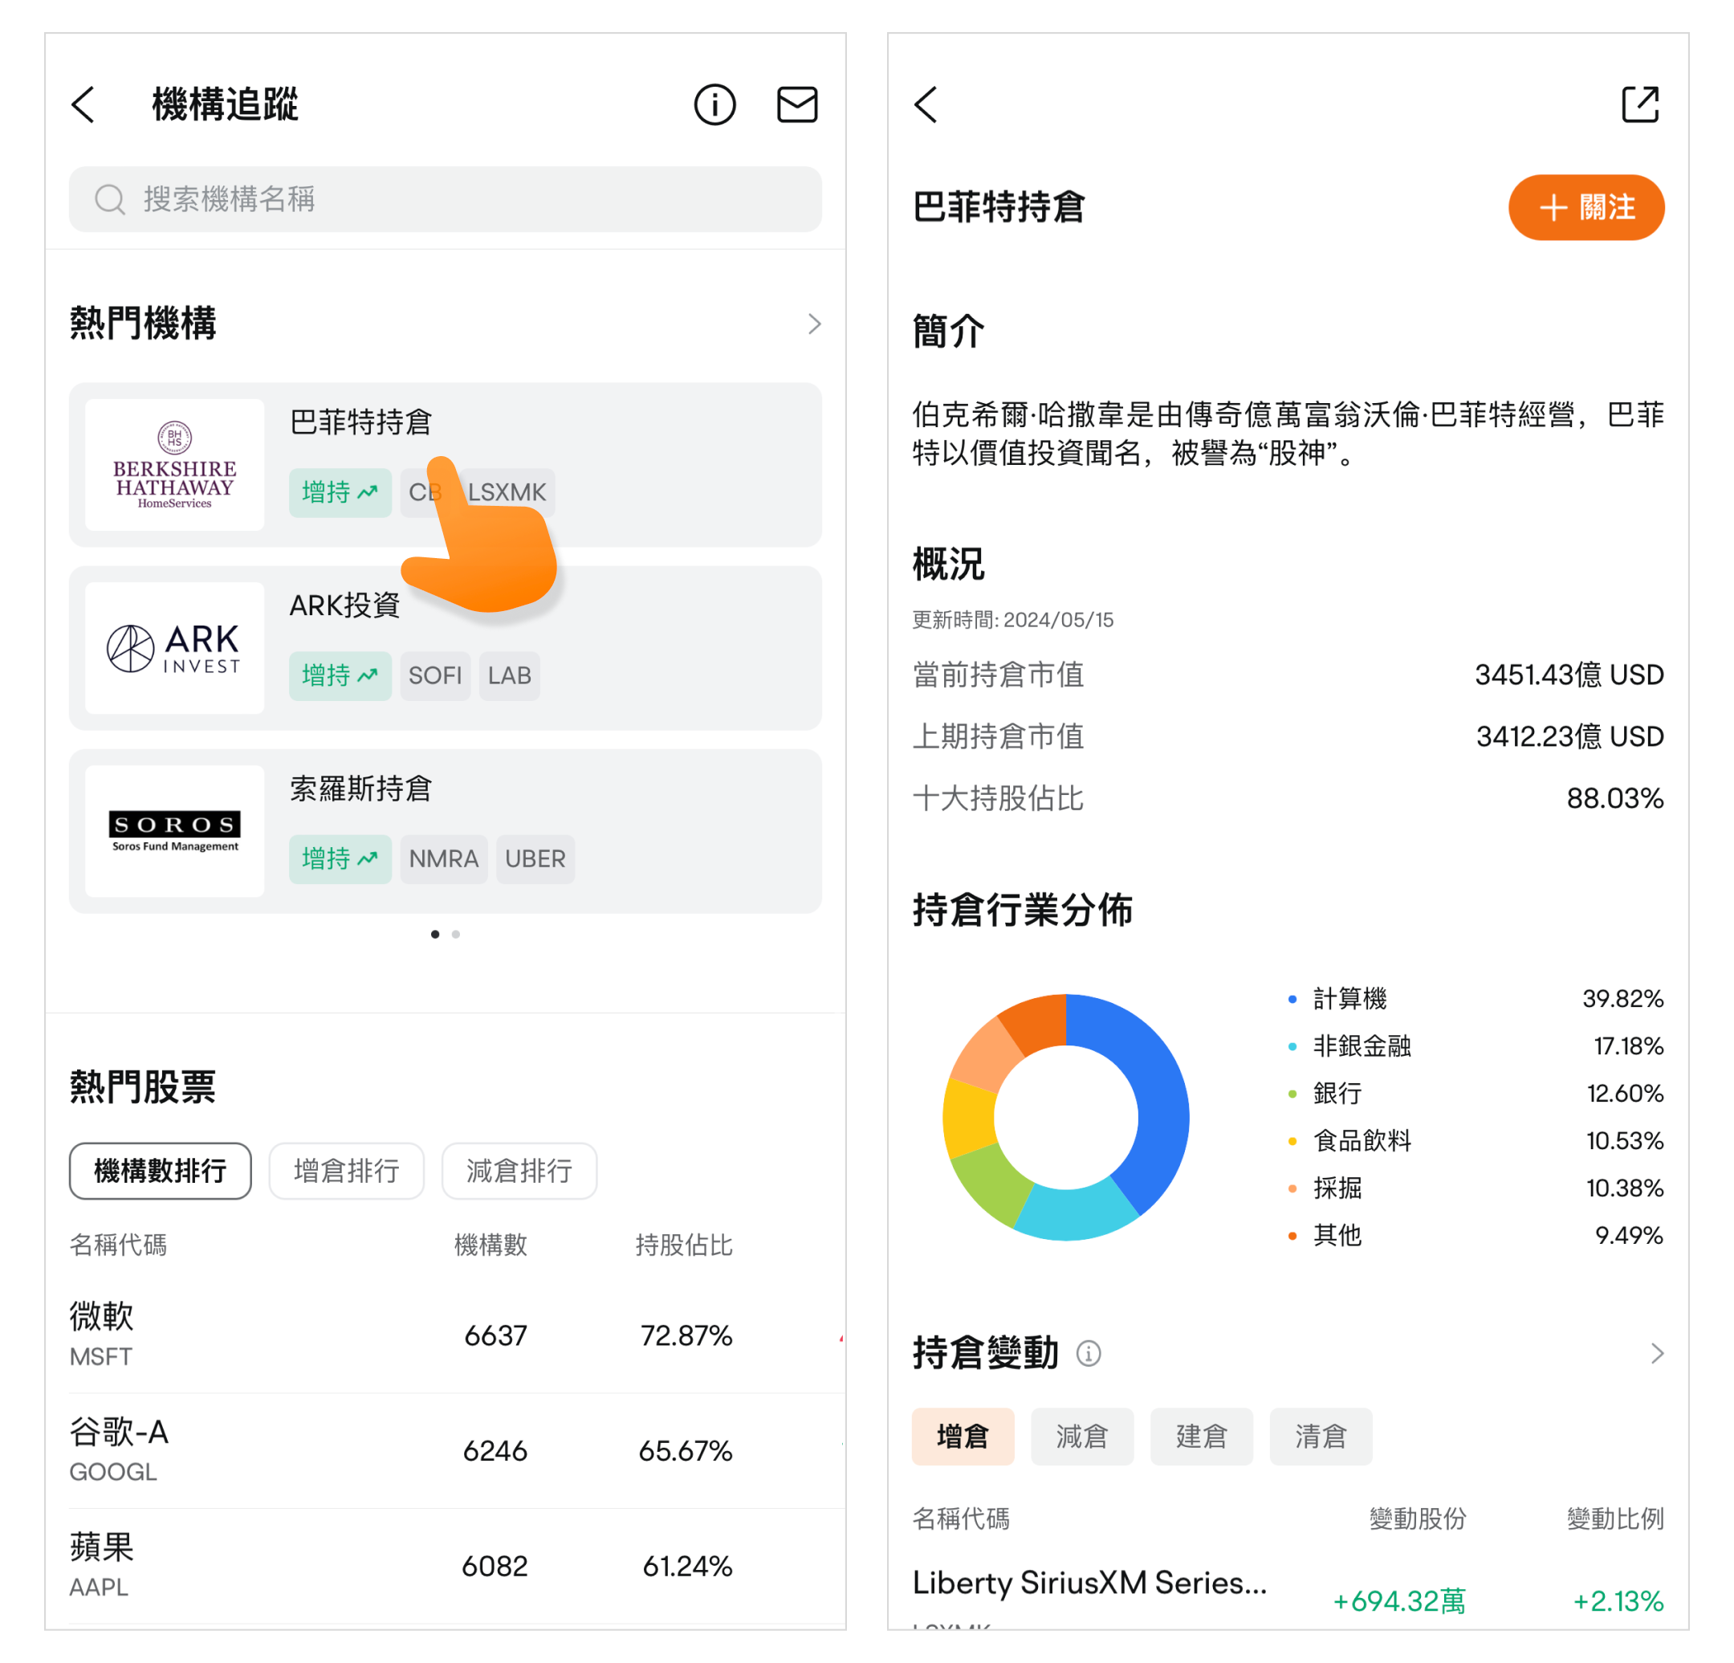Tap the info icon beside 持倉變動
Screen dimensions: 1734x1663
[x=1089, y=1353]
